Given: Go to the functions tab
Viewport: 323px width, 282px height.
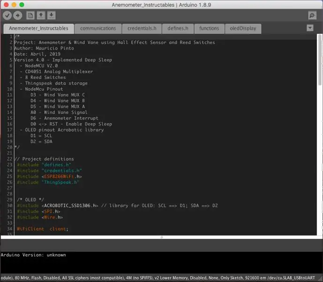Looking at the screenshot, I should (209, 29).
